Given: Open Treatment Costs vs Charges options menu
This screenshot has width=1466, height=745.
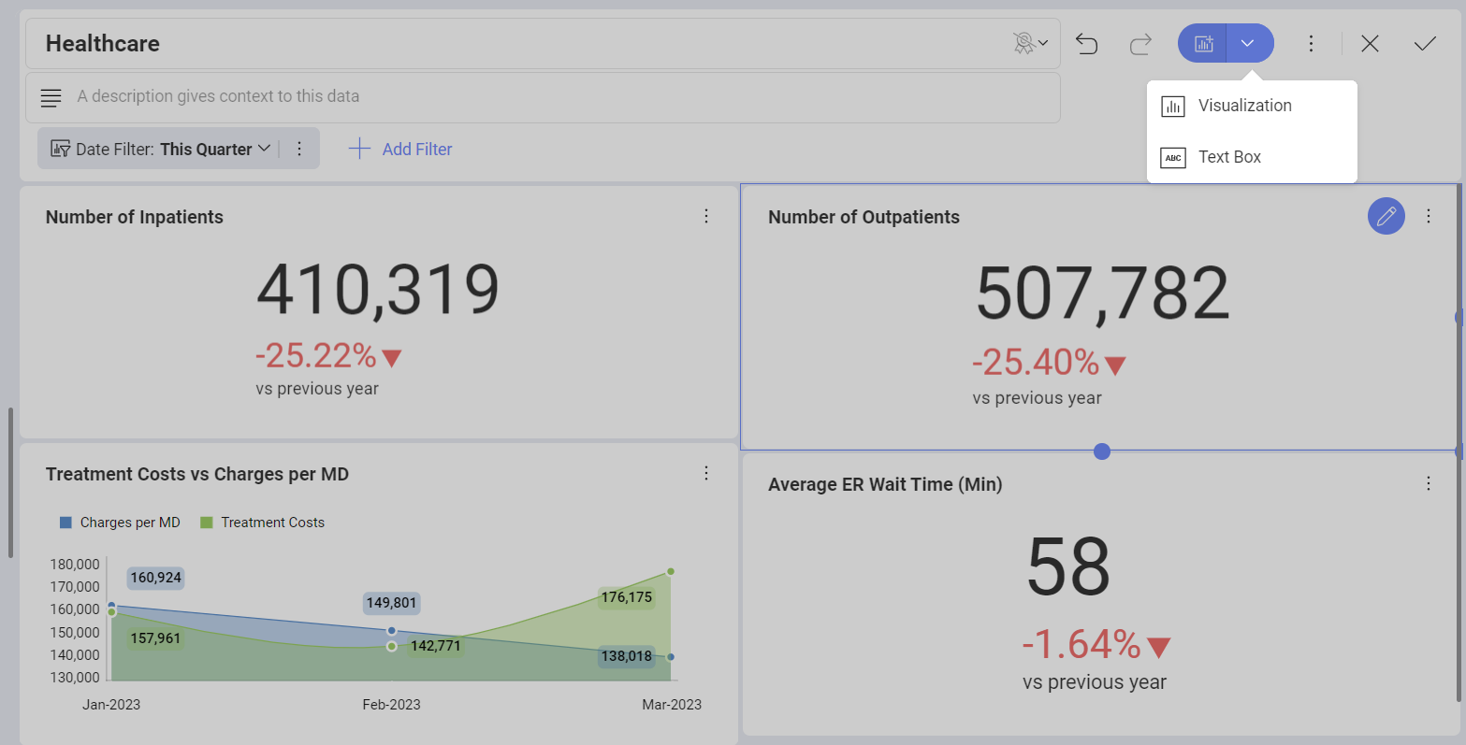Looking at the screenshot, I should click(x=706, y=473).
